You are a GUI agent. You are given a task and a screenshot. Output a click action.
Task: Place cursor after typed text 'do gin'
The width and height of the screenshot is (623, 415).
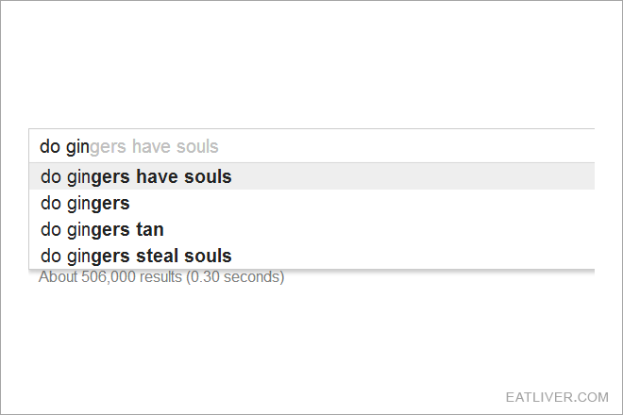pyautogui.click(x=90, y=146)
